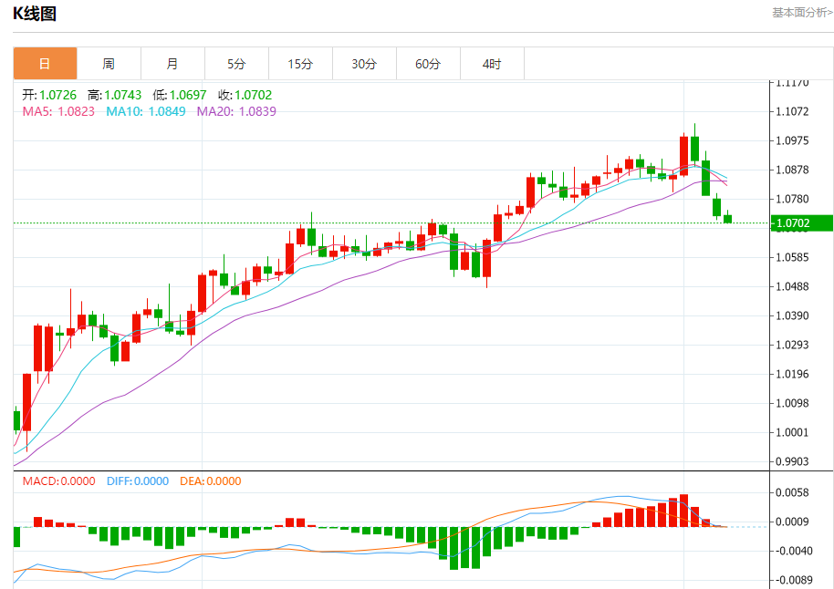Click the MA20: 1.0839 indicator label
The height and width of the screenshot is (589, 834).
tap(236, 111)
